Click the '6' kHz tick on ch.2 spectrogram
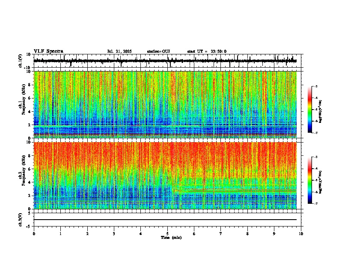Viewport: 339px width, 262px height. pos(30,169)
